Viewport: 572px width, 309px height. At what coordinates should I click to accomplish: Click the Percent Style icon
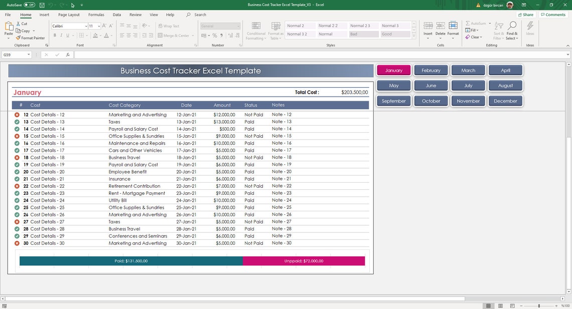click(x=215, y=35)
